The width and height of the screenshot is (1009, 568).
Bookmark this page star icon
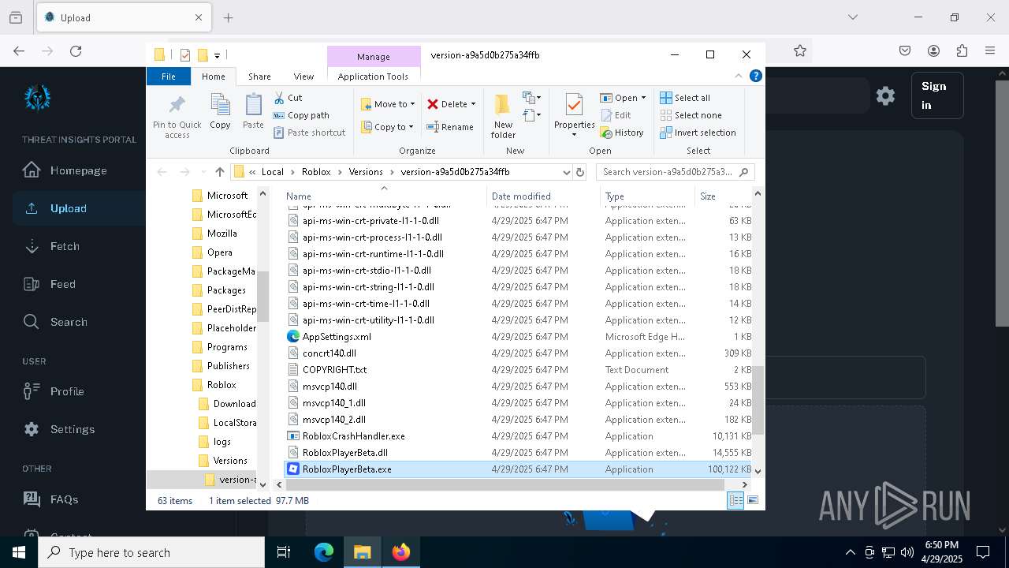tap(800, 50)
